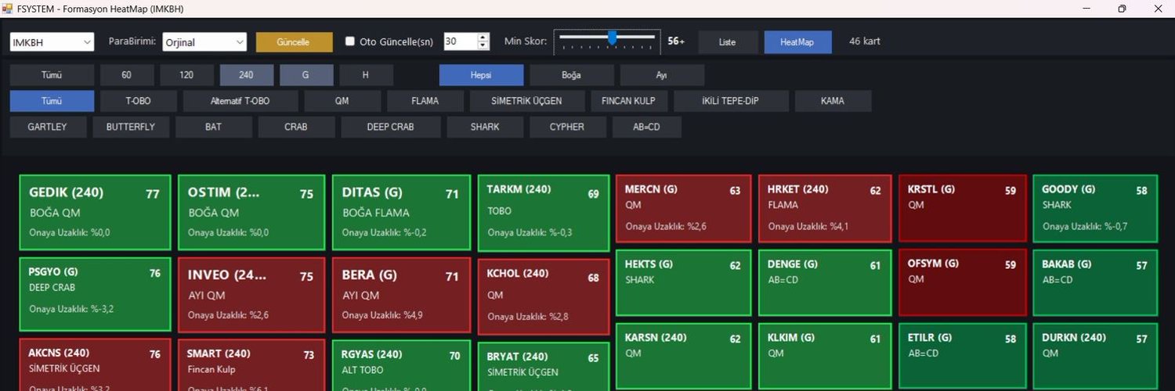Screen dimensions: 1175x391
Task: Filter by SHARK harmonic pattern
Action: (x=485, y=127)
